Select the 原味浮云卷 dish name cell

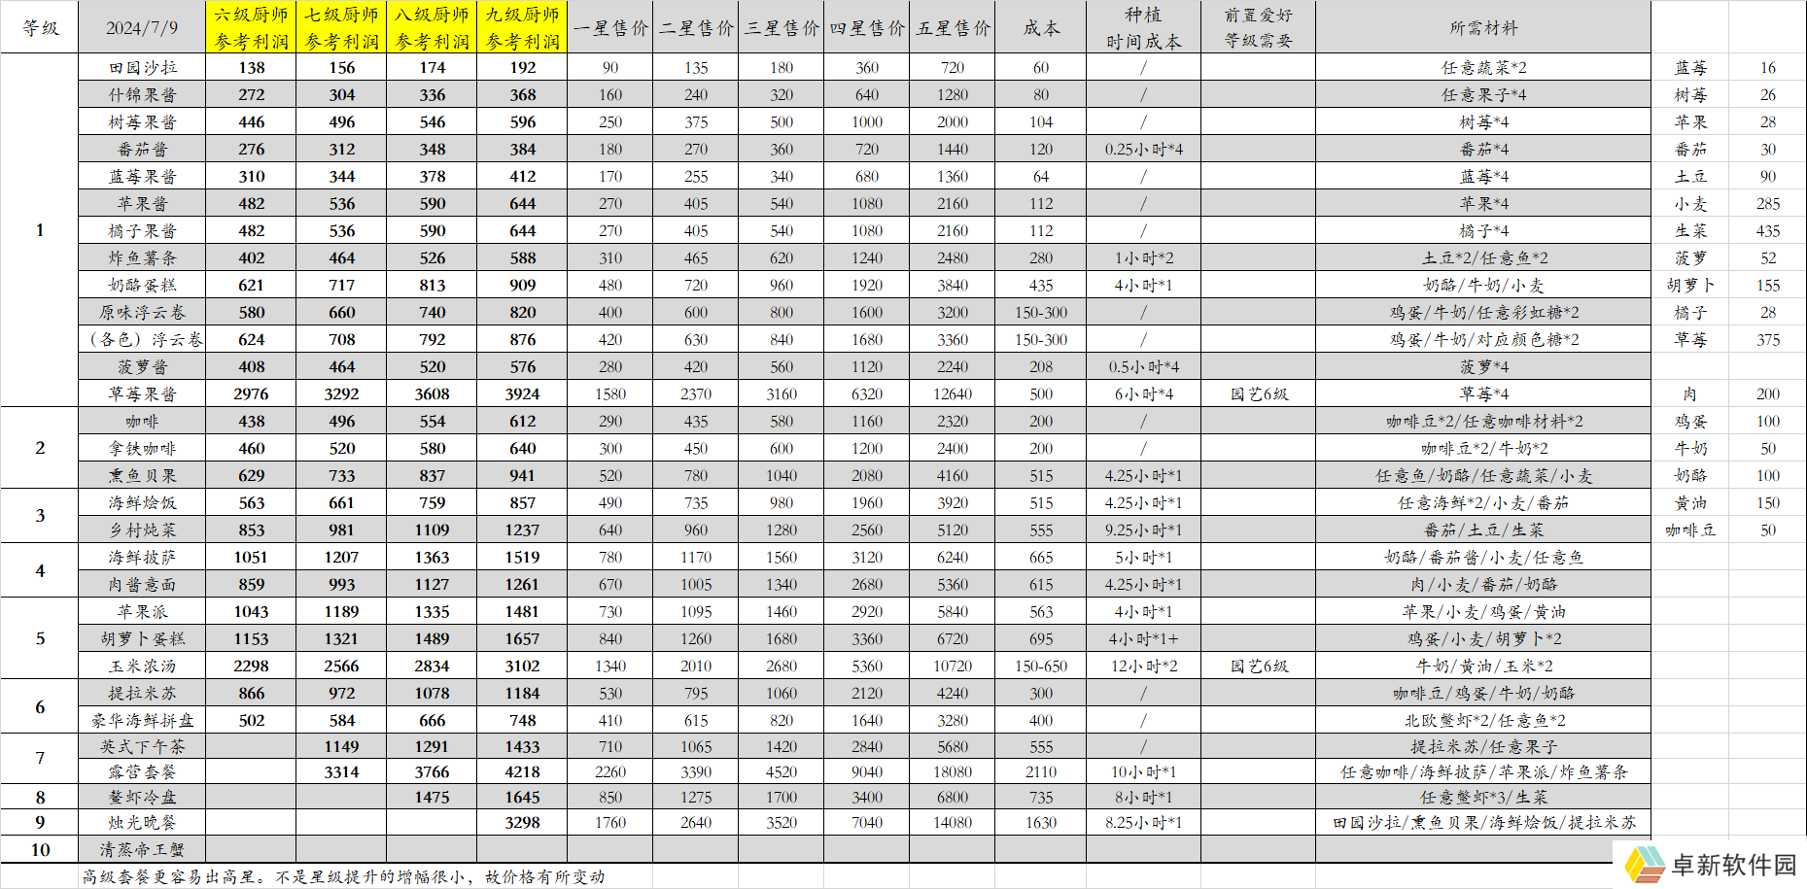tap(142, 312)
